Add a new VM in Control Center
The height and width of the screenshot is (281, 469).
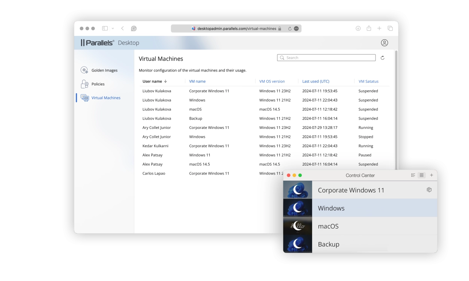click(x=431, y=175)
